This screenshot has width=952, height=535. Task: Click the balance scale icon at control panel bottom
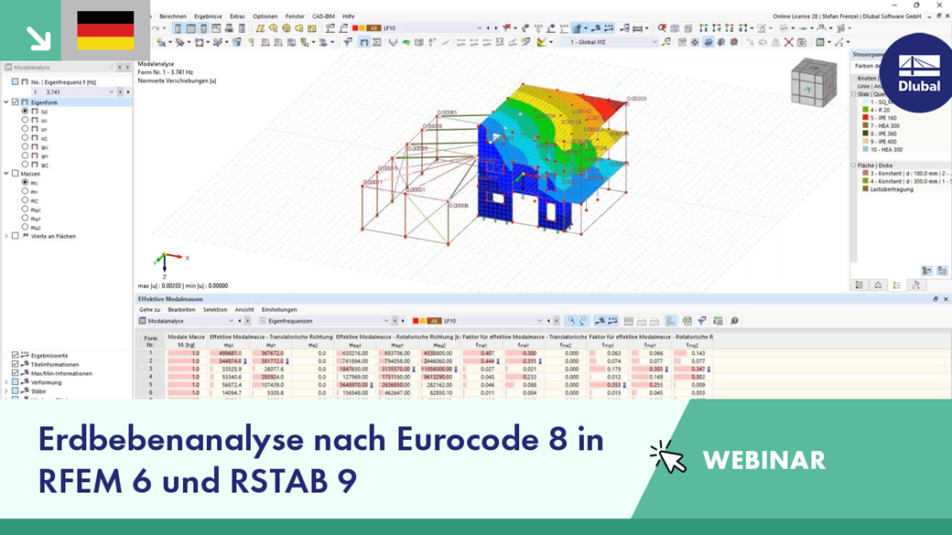pos(878,285)
